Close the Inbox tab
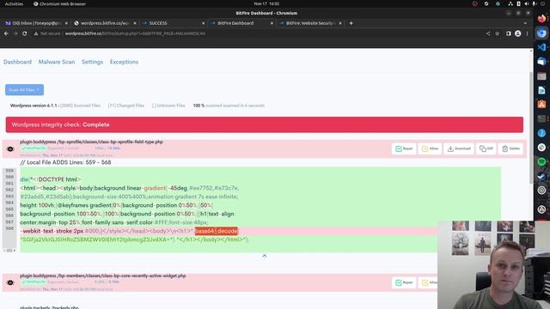Screen dimensions: 550x309 (66, 23)
